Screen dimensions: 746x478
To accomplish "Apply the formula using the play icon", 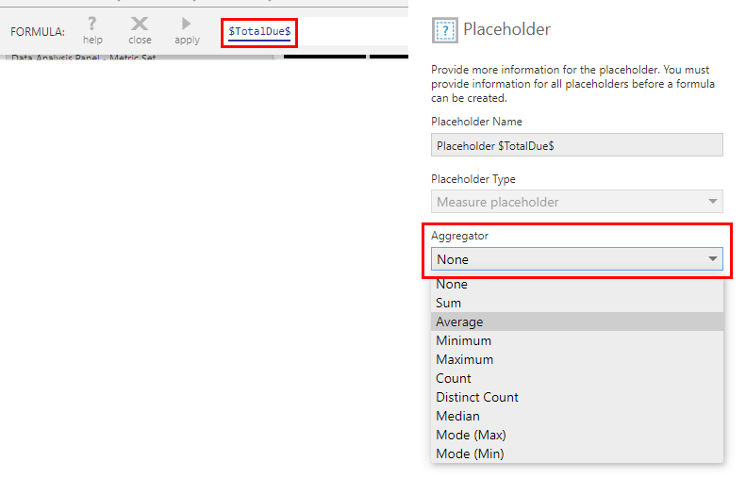I will click(x=187, y=24).
